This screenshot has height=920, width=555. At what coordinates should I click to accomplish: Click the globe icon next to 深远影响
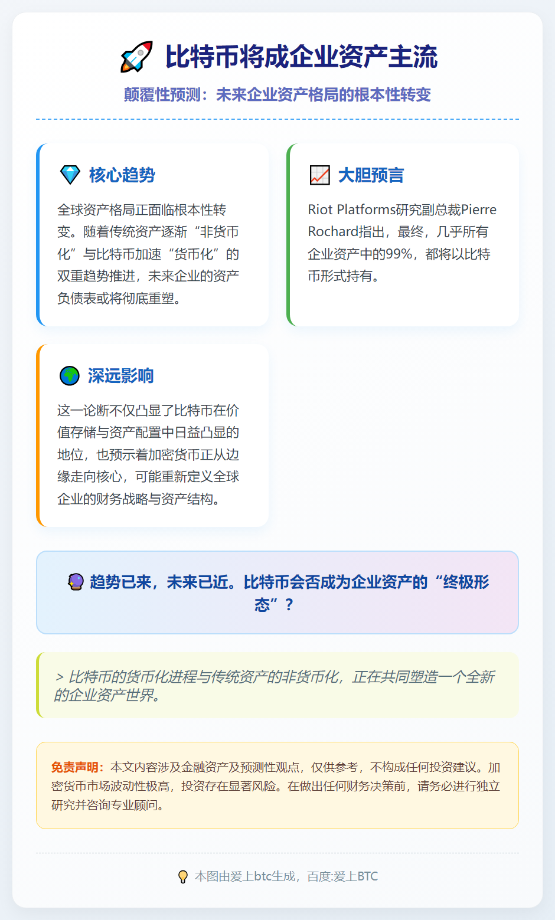[70, 375]
